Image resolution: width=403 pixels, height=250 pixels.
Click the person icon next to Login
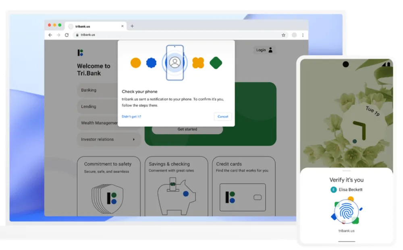270,50
